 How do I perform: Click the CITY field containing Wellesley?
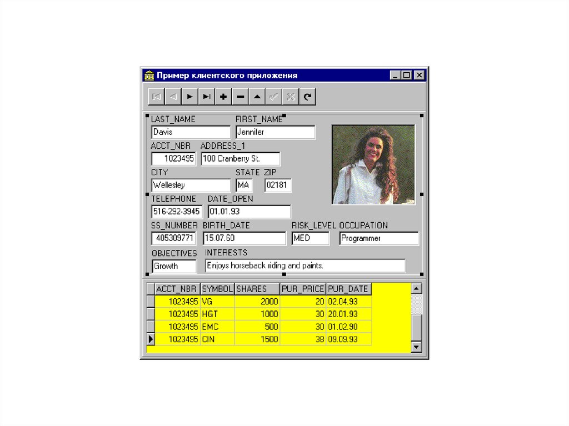(x=191, y=185)
